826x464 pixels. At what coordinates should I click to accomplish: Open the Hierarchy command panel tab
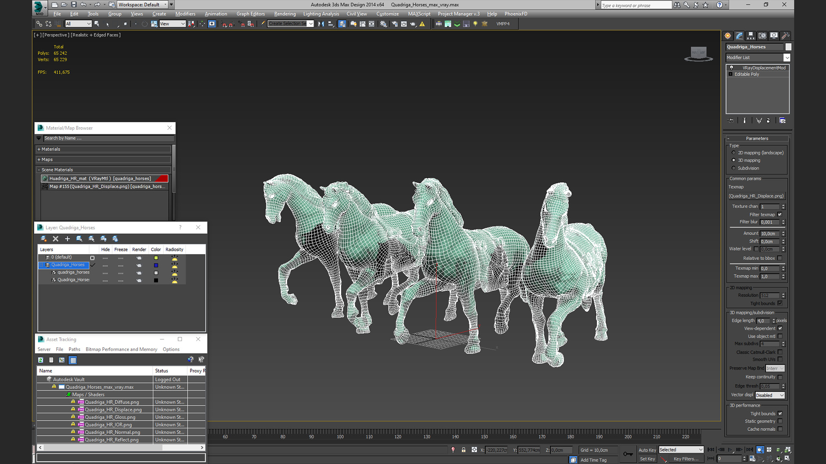pyautogui.click(x=751, y=36)
